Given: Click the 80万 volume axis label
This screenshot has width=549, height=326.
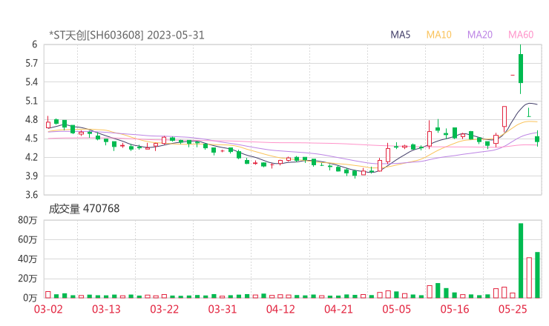Looking at the screenshot, I should [x=27, y=220].
